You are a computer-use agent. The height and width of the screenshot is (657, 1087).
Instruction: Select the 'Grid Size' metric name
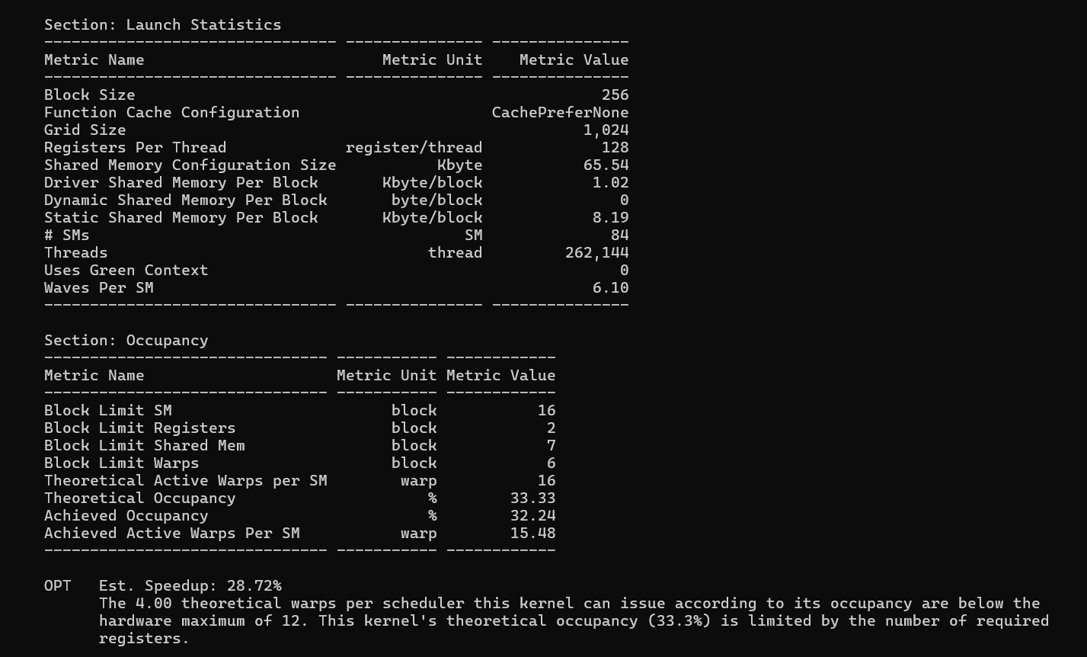pyautogui.click(x=85, y=130)
